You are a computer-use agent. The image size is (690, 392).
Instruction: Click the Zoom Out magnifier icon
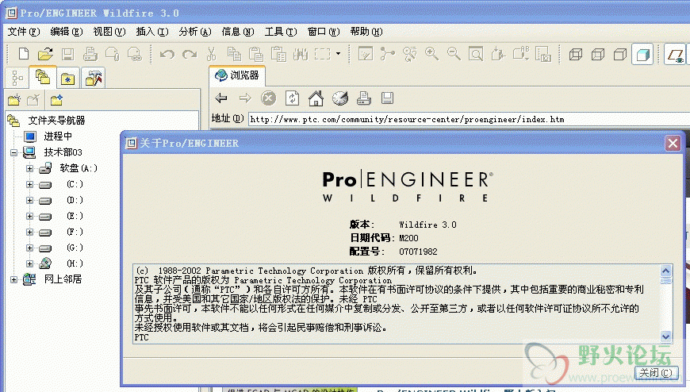454,54
